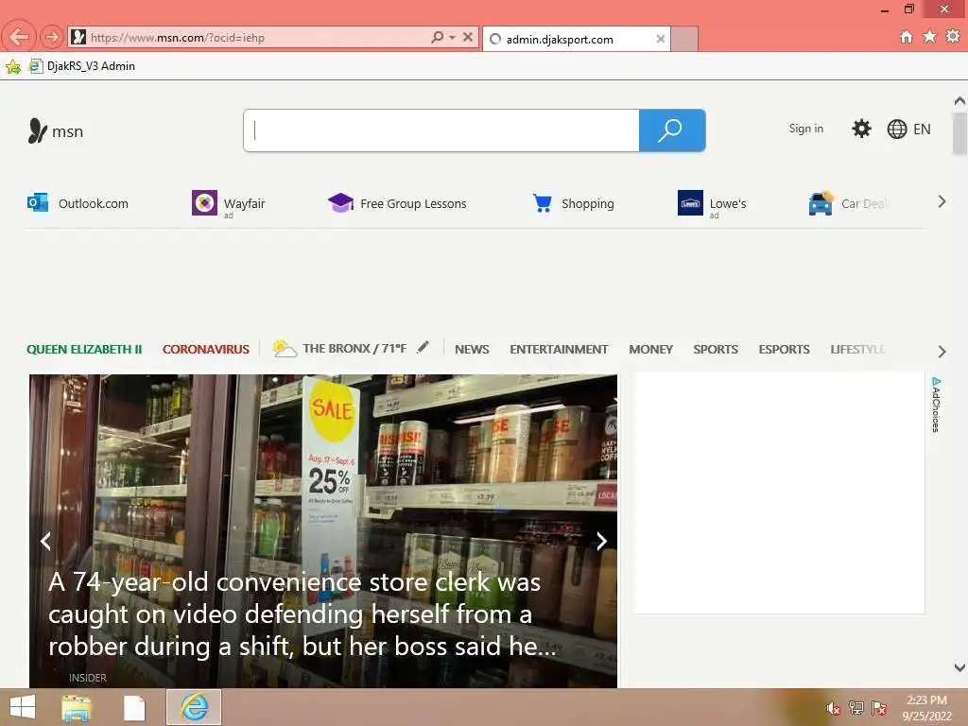This screenshot has width=968, height=726.
Task: Focus the MSN web search field
Action: click(x=441, y=130)
